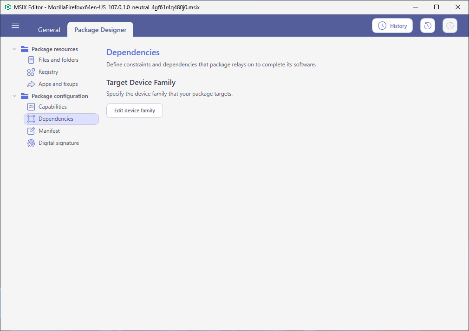Open the History panel button
The height and width of the screenshot is (331, 469).
pos(392,26)
